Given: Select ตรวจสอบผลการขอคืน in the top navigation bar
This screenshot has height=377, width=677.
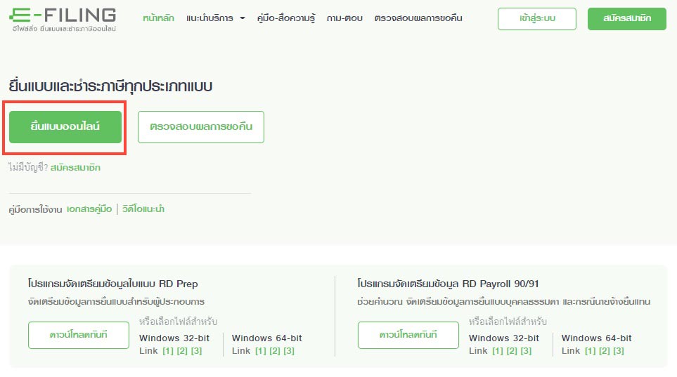Looking at the screenshot, I should pyautogui.click(x=418, y=18).
